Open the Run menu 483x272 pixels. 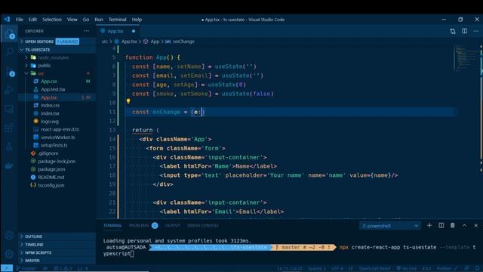click(x=99, y=20)
